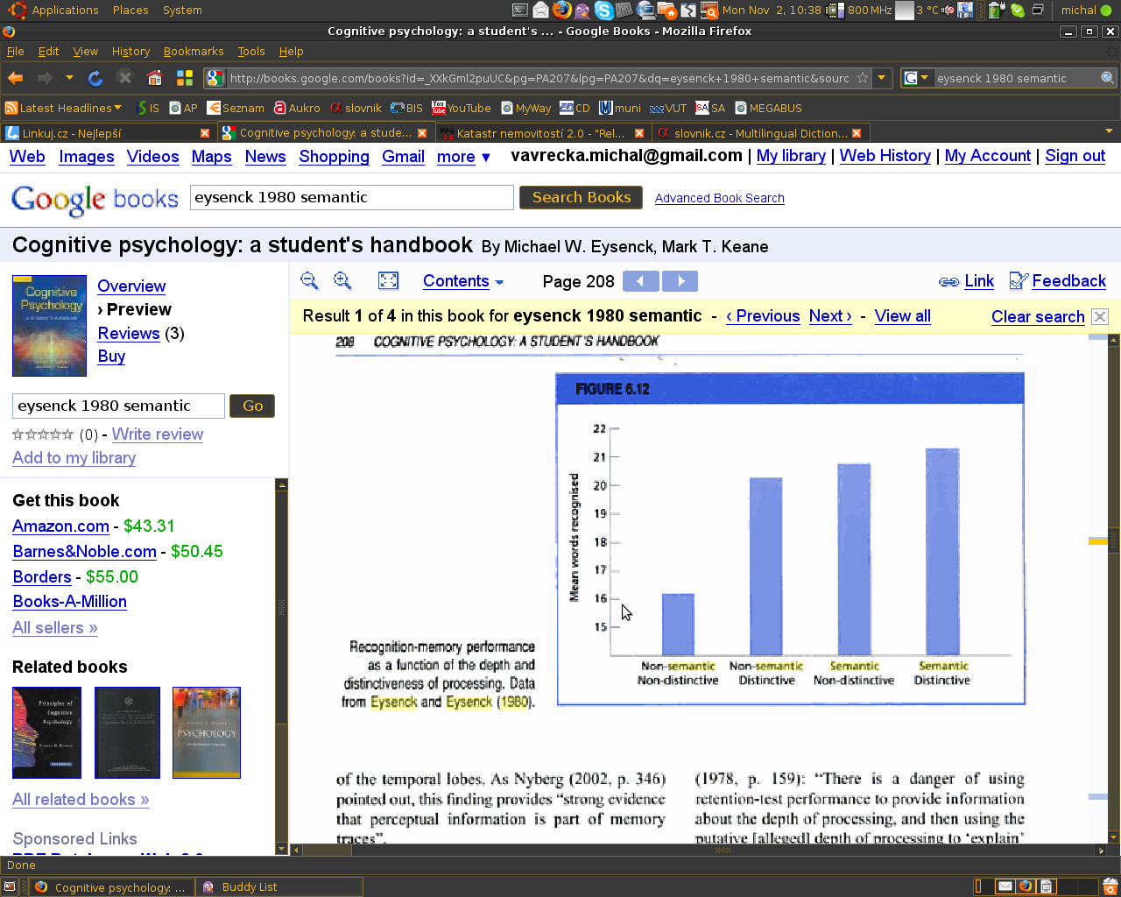The width and height of the screenshot is (1121, 897).
Task: Click the Show Desktop icon in bottom panel
Action: (x=10, y=886)
